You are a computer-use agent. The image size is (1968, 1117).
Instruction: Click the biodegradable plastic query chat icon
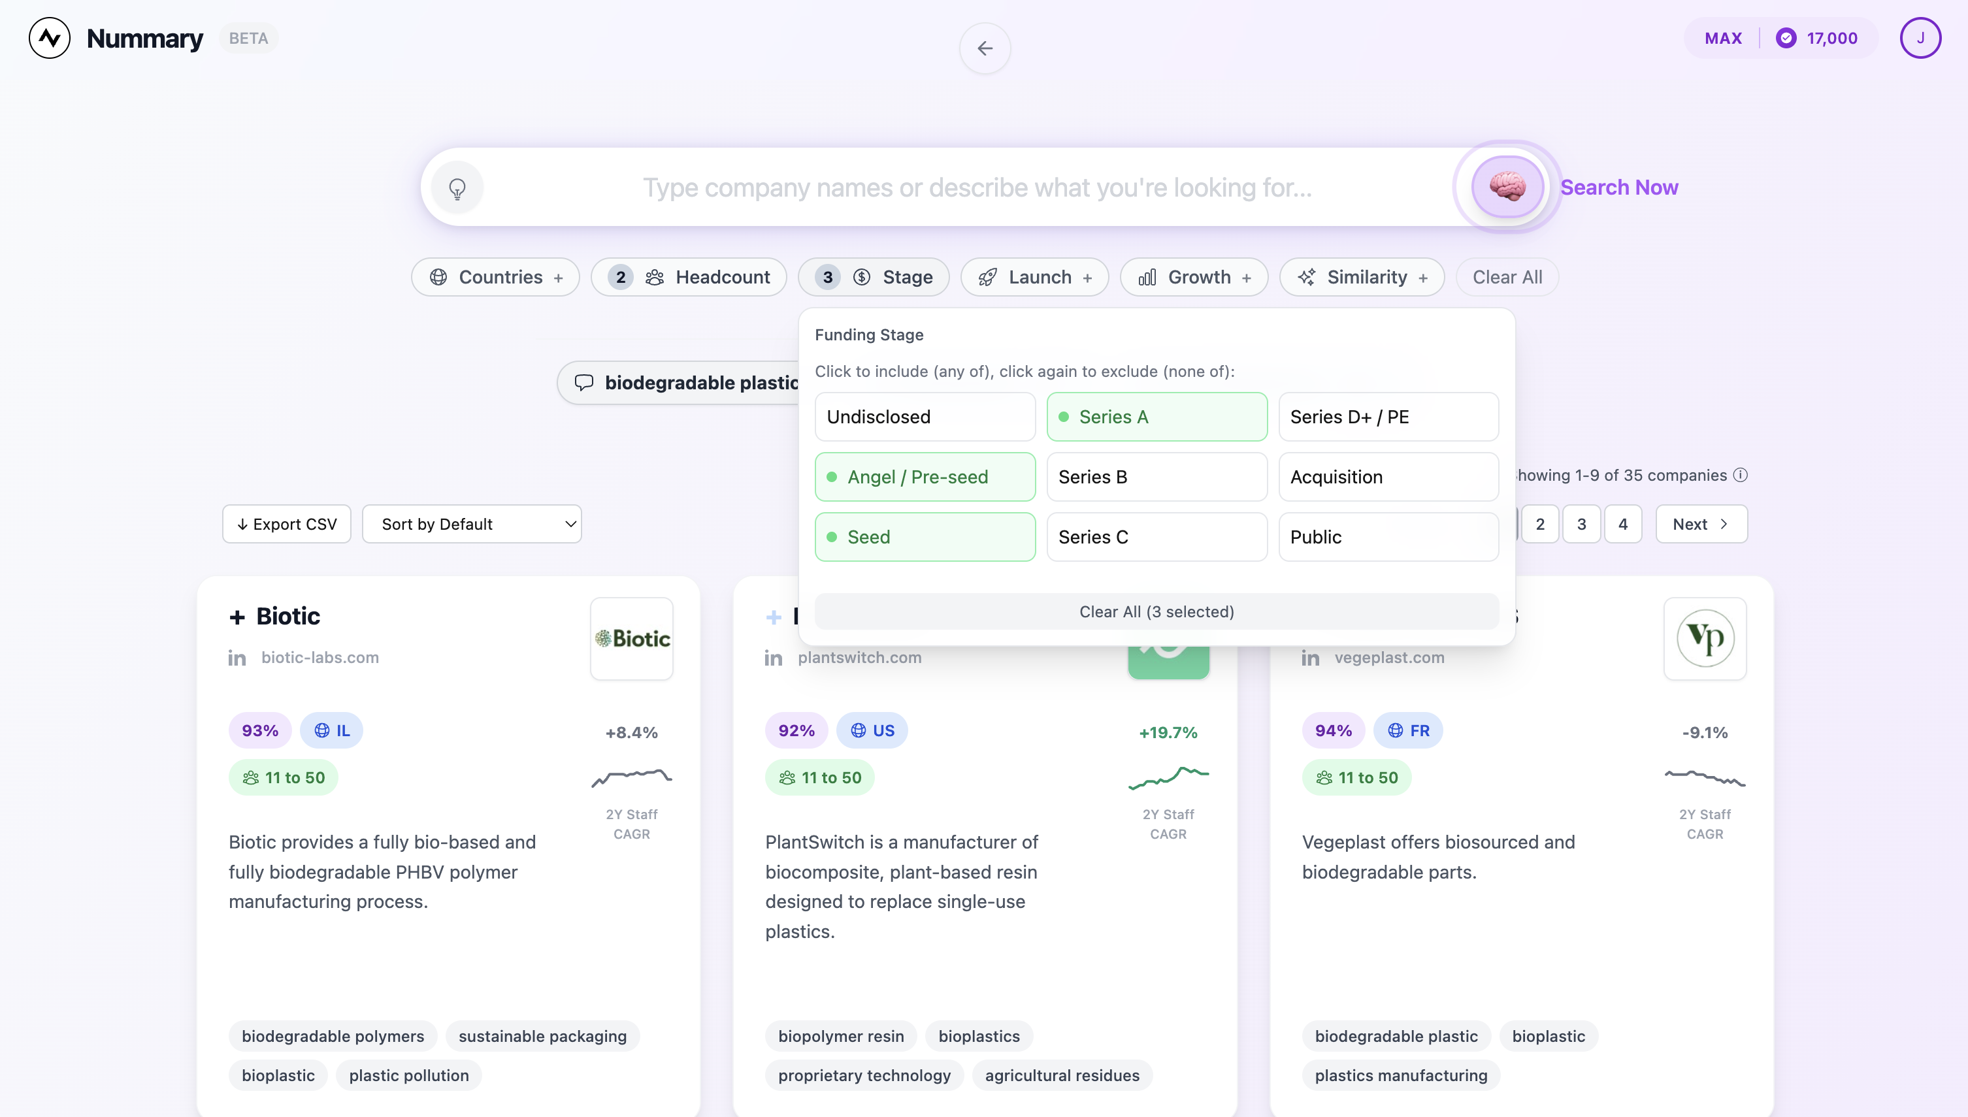[x=584, y=382]
